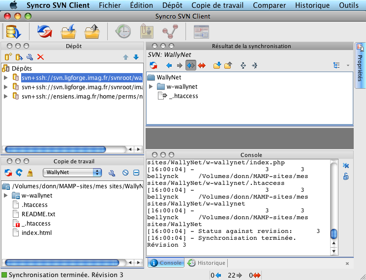Click the Console vertical scrollbar thumb
This screenshot has height=280, width=366.
(334, 234)
